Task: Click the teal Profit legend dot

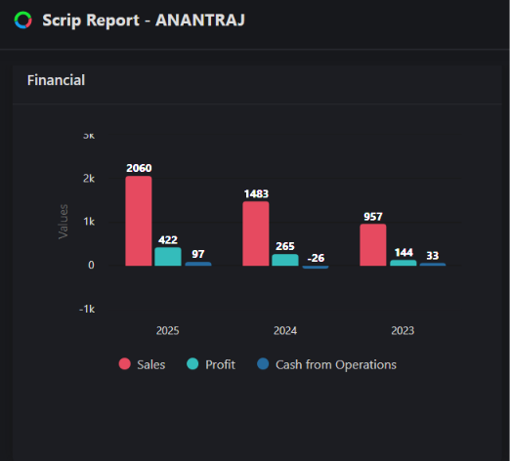Action: click(x=192, y=364)
